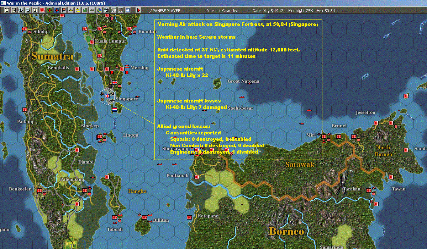The width and height of the screenshot is (427, 249).
Task: Click the 'Ki-48-Ib Lily x 22' report line
Action: tap(187, 75)
